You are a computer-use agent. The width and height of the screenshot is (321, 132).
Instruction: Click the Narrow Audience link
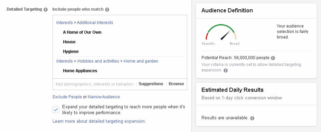(104, 97)
